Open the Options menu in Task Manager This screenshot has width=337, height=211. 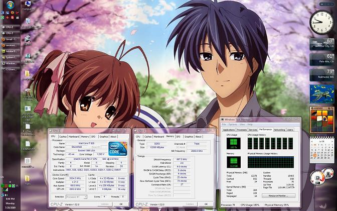233,124
